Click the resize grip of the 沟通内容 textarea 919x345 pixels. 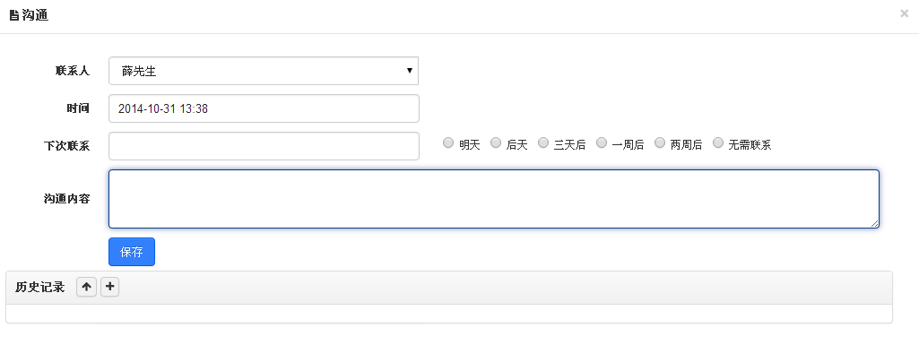pos(874,223)
